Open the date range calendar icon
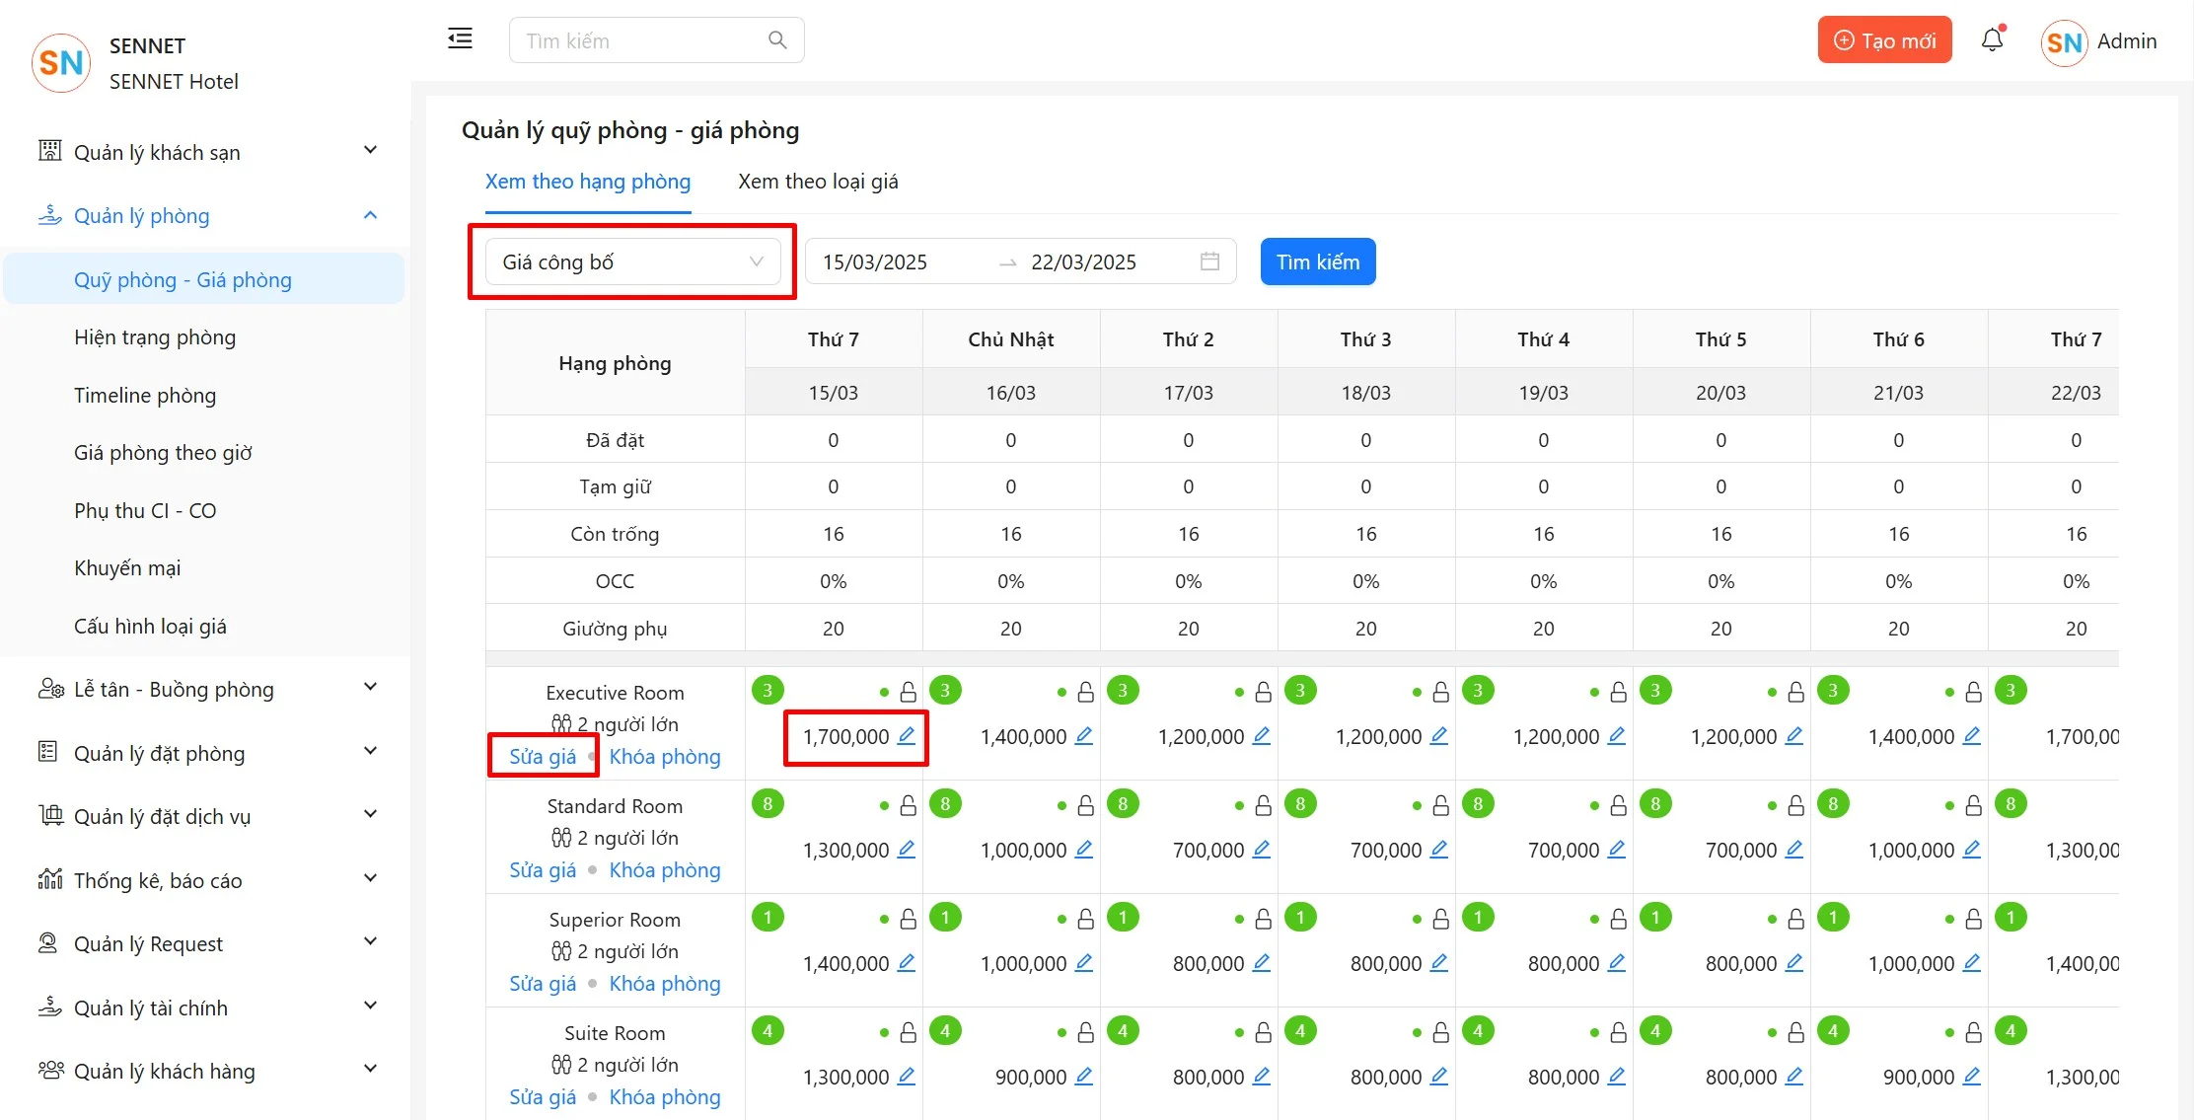2194x1120 pixels. [1209, 261]
